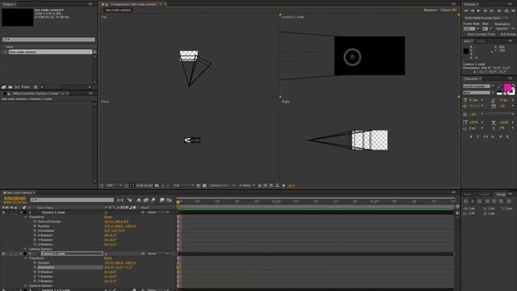517x291 pixels.
Task: Enable Full Screen checkbox in Preview
Action: click(498, 34)
